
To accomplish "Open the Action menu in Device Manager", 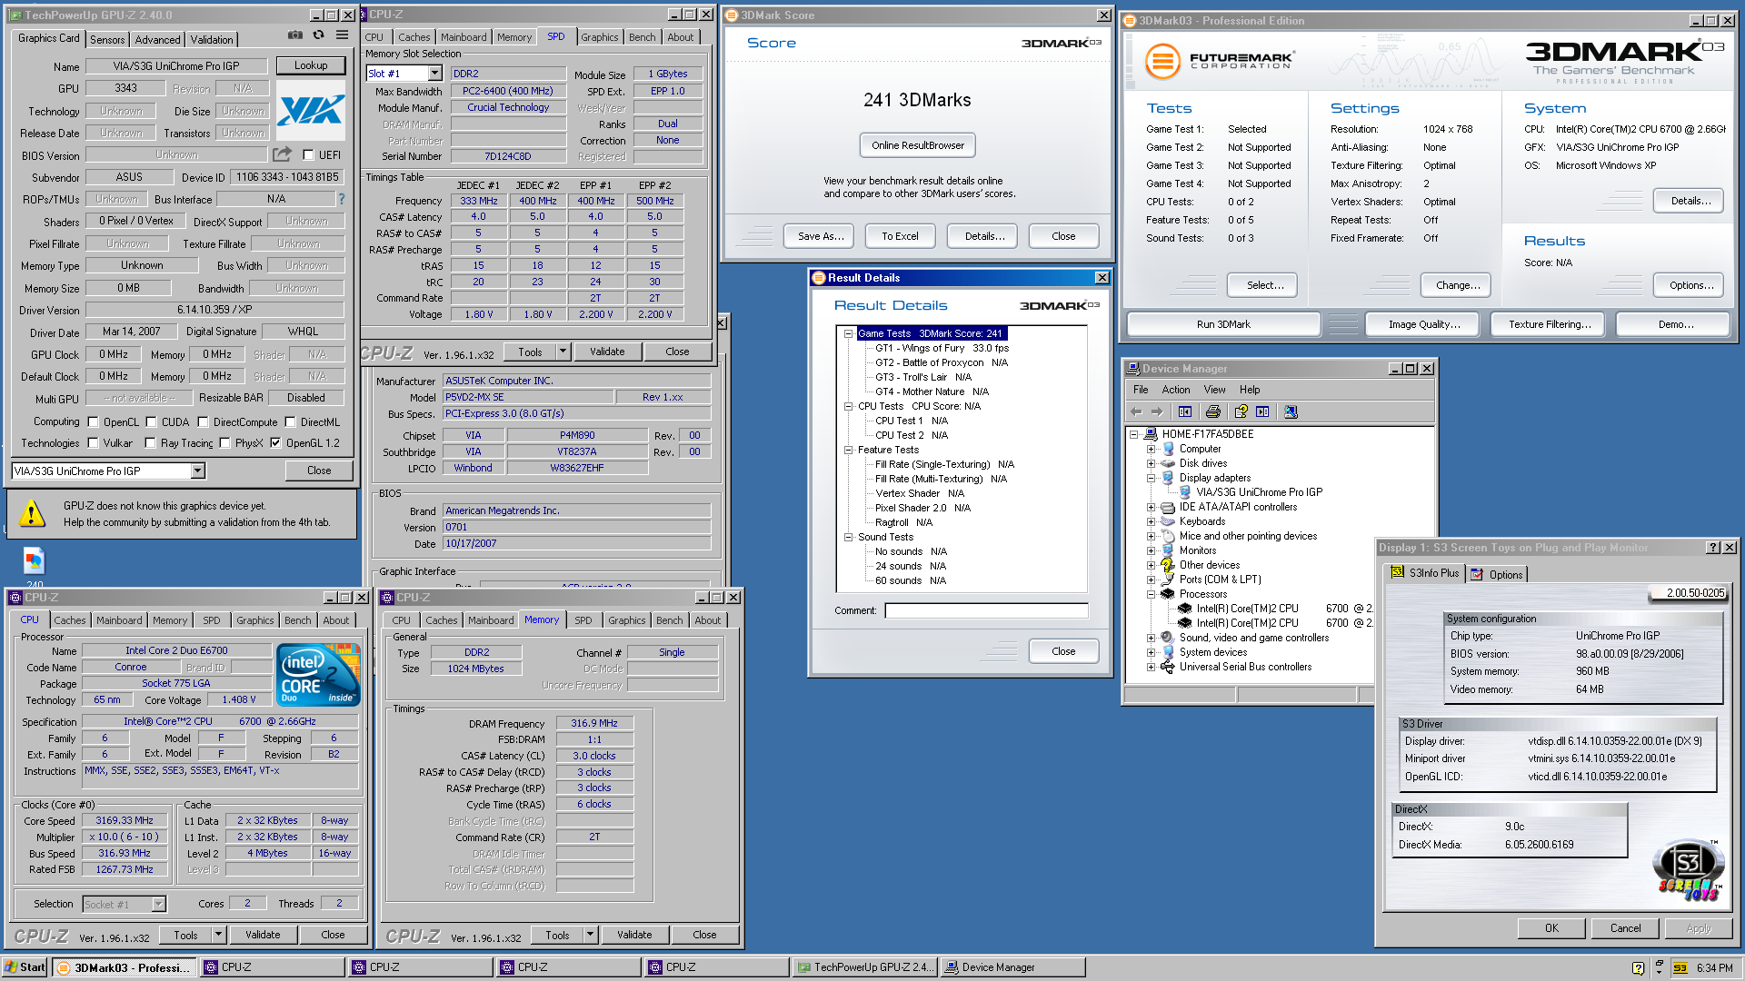I will point(1175,390).
